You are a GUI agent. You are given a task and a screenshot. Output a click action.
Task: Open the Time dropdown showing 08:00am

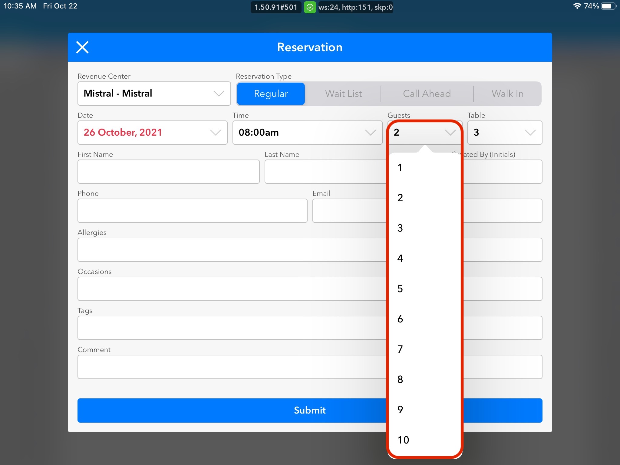point(307,133)
